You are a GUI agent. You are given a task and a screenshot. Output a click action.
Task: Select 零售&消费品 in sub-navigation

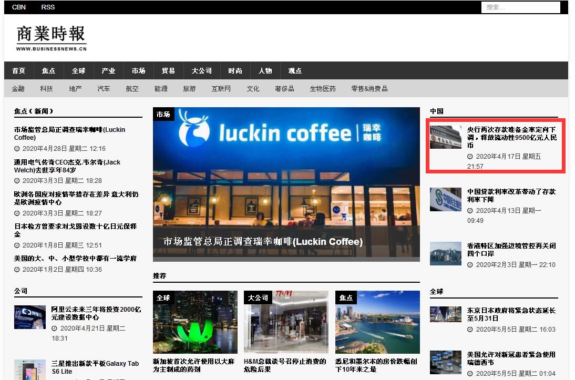369,88
